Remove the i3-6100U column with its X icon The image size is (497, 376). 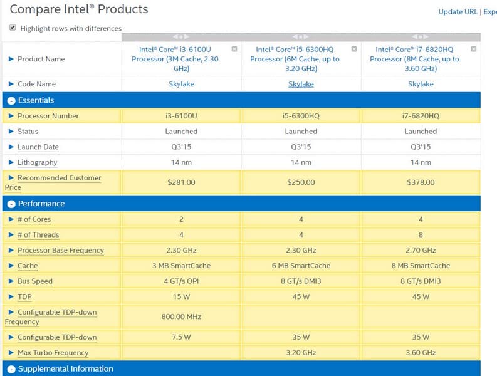[234, 49]
